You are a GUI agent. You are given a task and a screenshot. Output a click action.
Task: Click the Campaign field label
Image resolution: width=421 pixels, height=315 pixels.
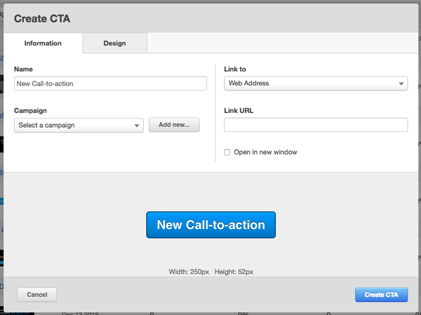(x=30, y=111)
